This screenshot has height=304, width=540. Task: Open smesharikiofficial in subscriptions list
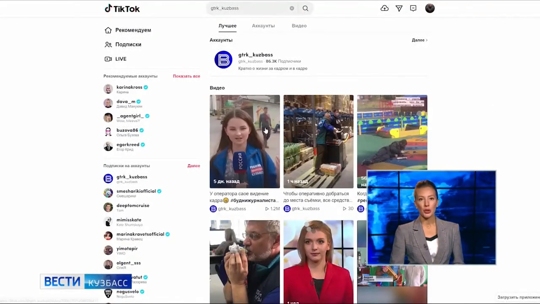point(136,191)
